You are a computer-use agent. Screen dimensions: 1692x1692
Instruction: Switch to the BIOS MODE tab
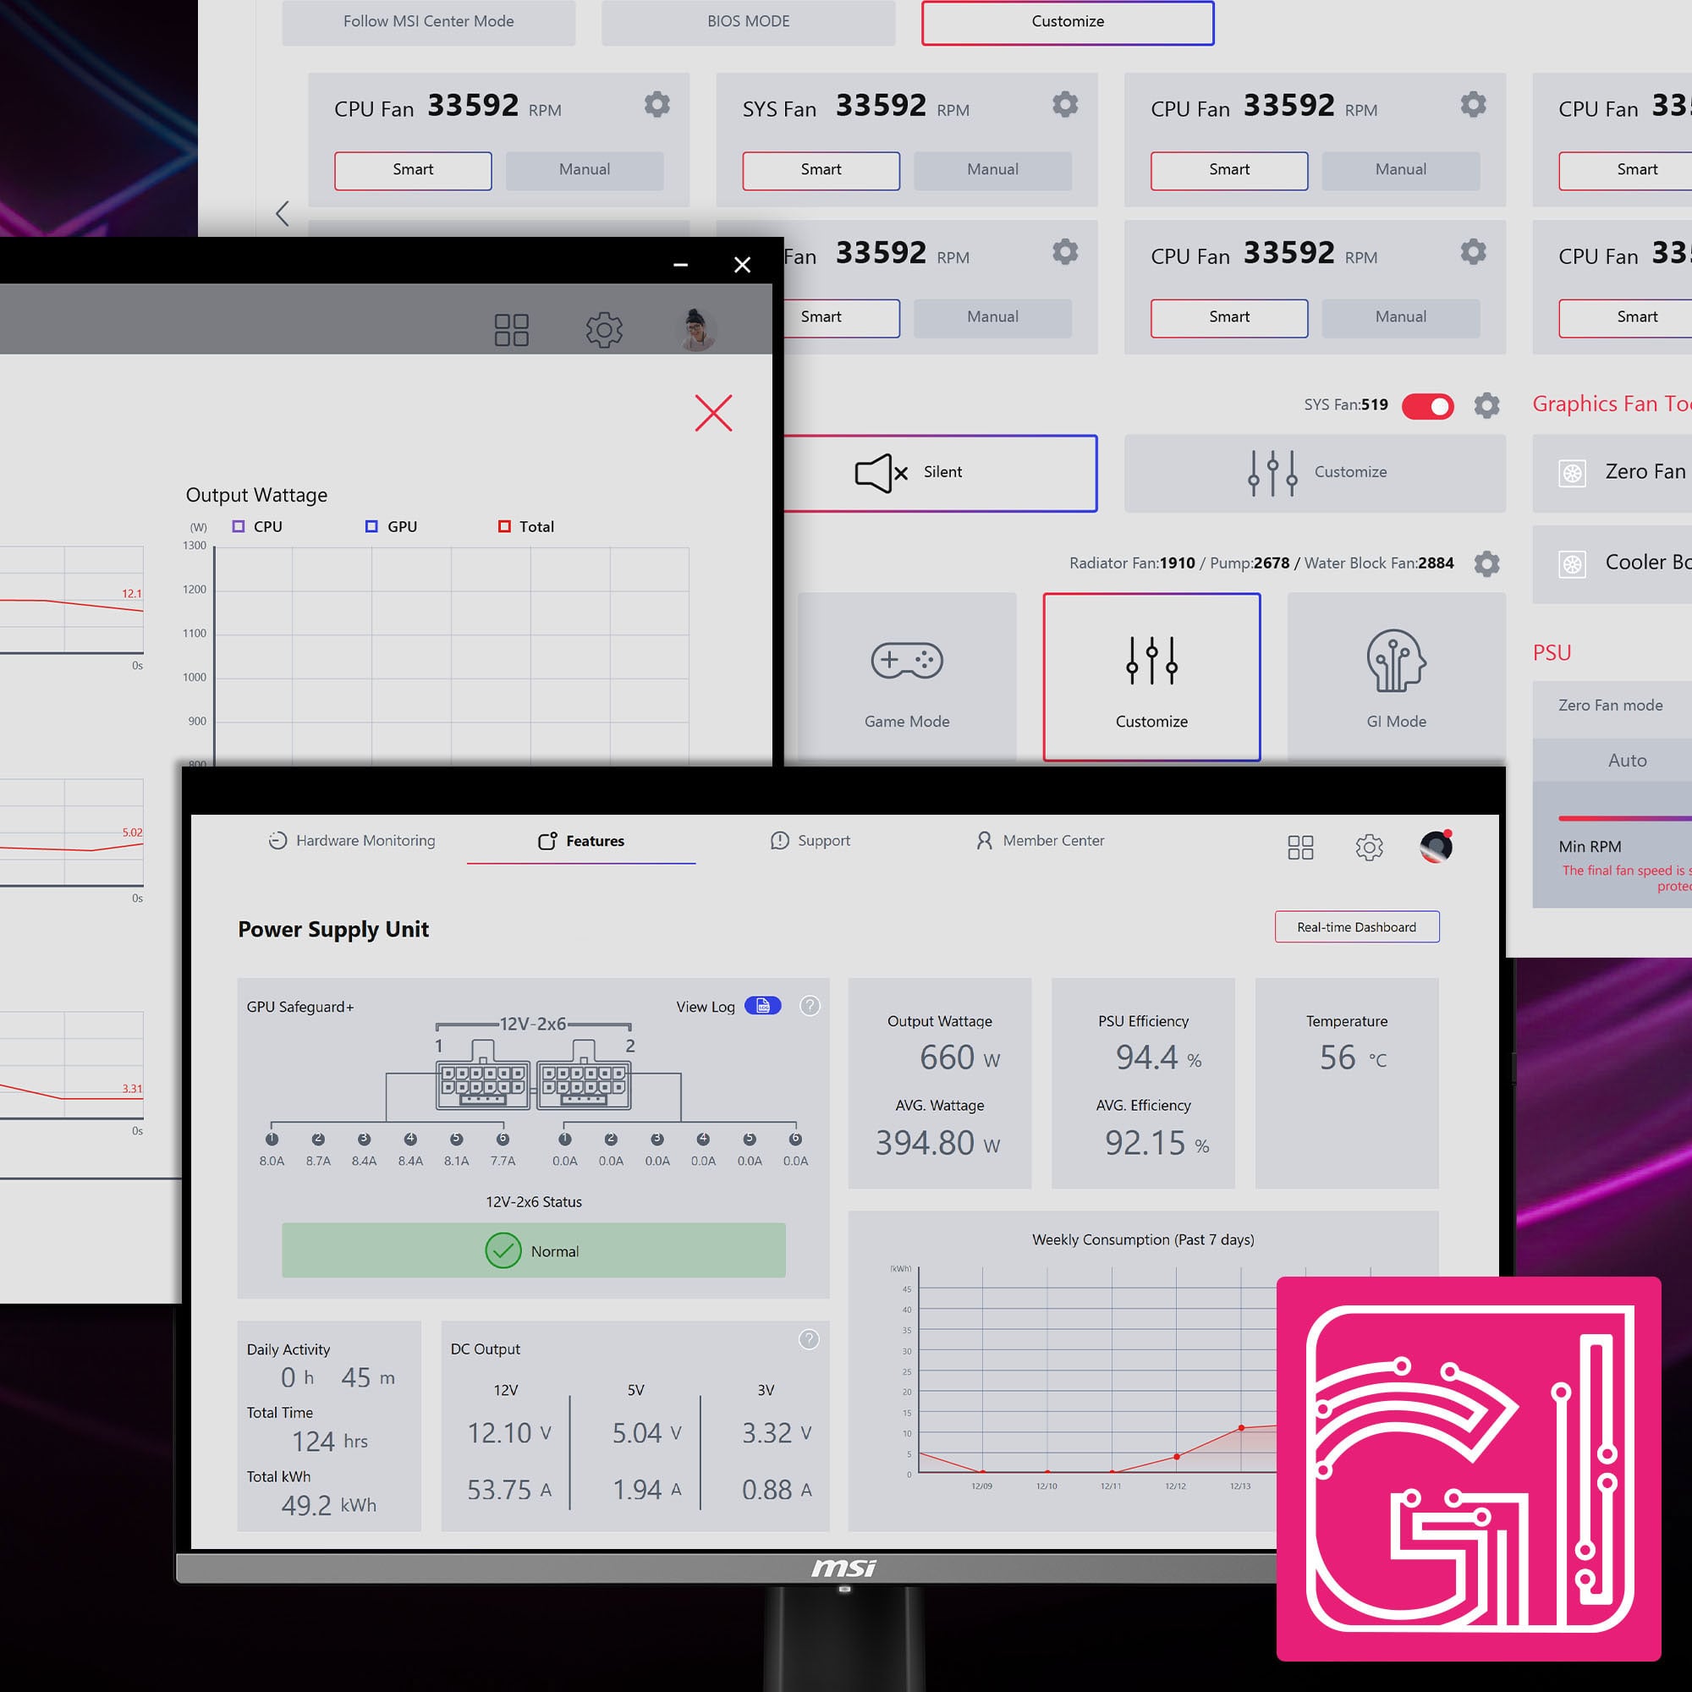click(x=748, y=22)
